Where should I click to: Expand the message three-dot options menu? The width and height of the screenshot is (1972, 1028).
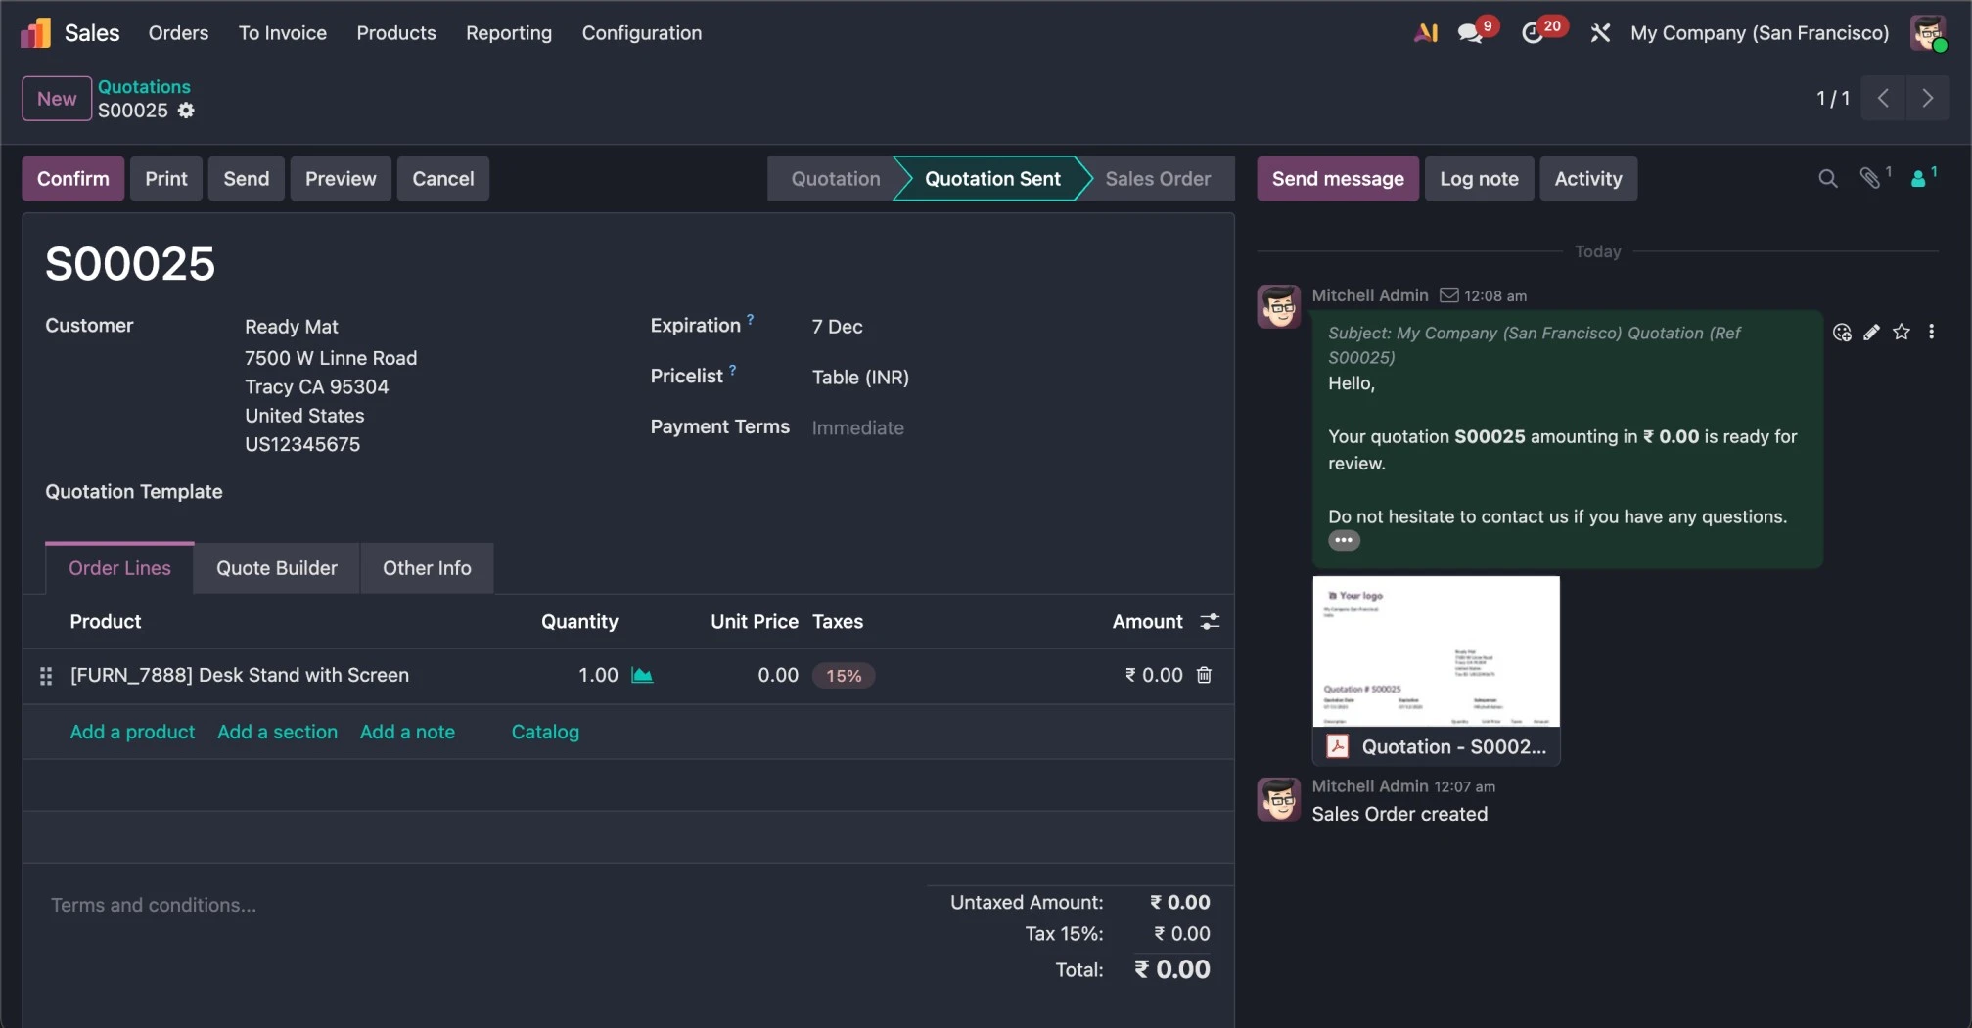pos(1931,333)
